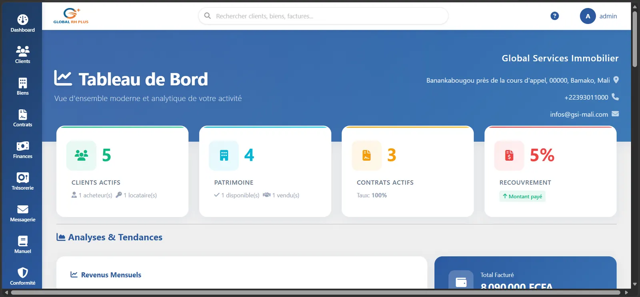Click the Recouvrement card label
The height and width of the screenshot is (297, 640).
point(525,183)
